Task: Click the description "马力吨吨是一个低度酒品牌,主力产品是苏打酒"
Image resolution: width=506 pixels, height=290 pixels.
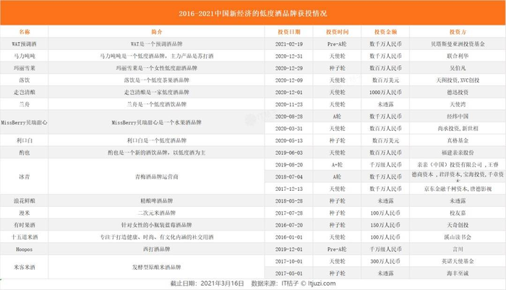Action: click(x=157, y=56)
